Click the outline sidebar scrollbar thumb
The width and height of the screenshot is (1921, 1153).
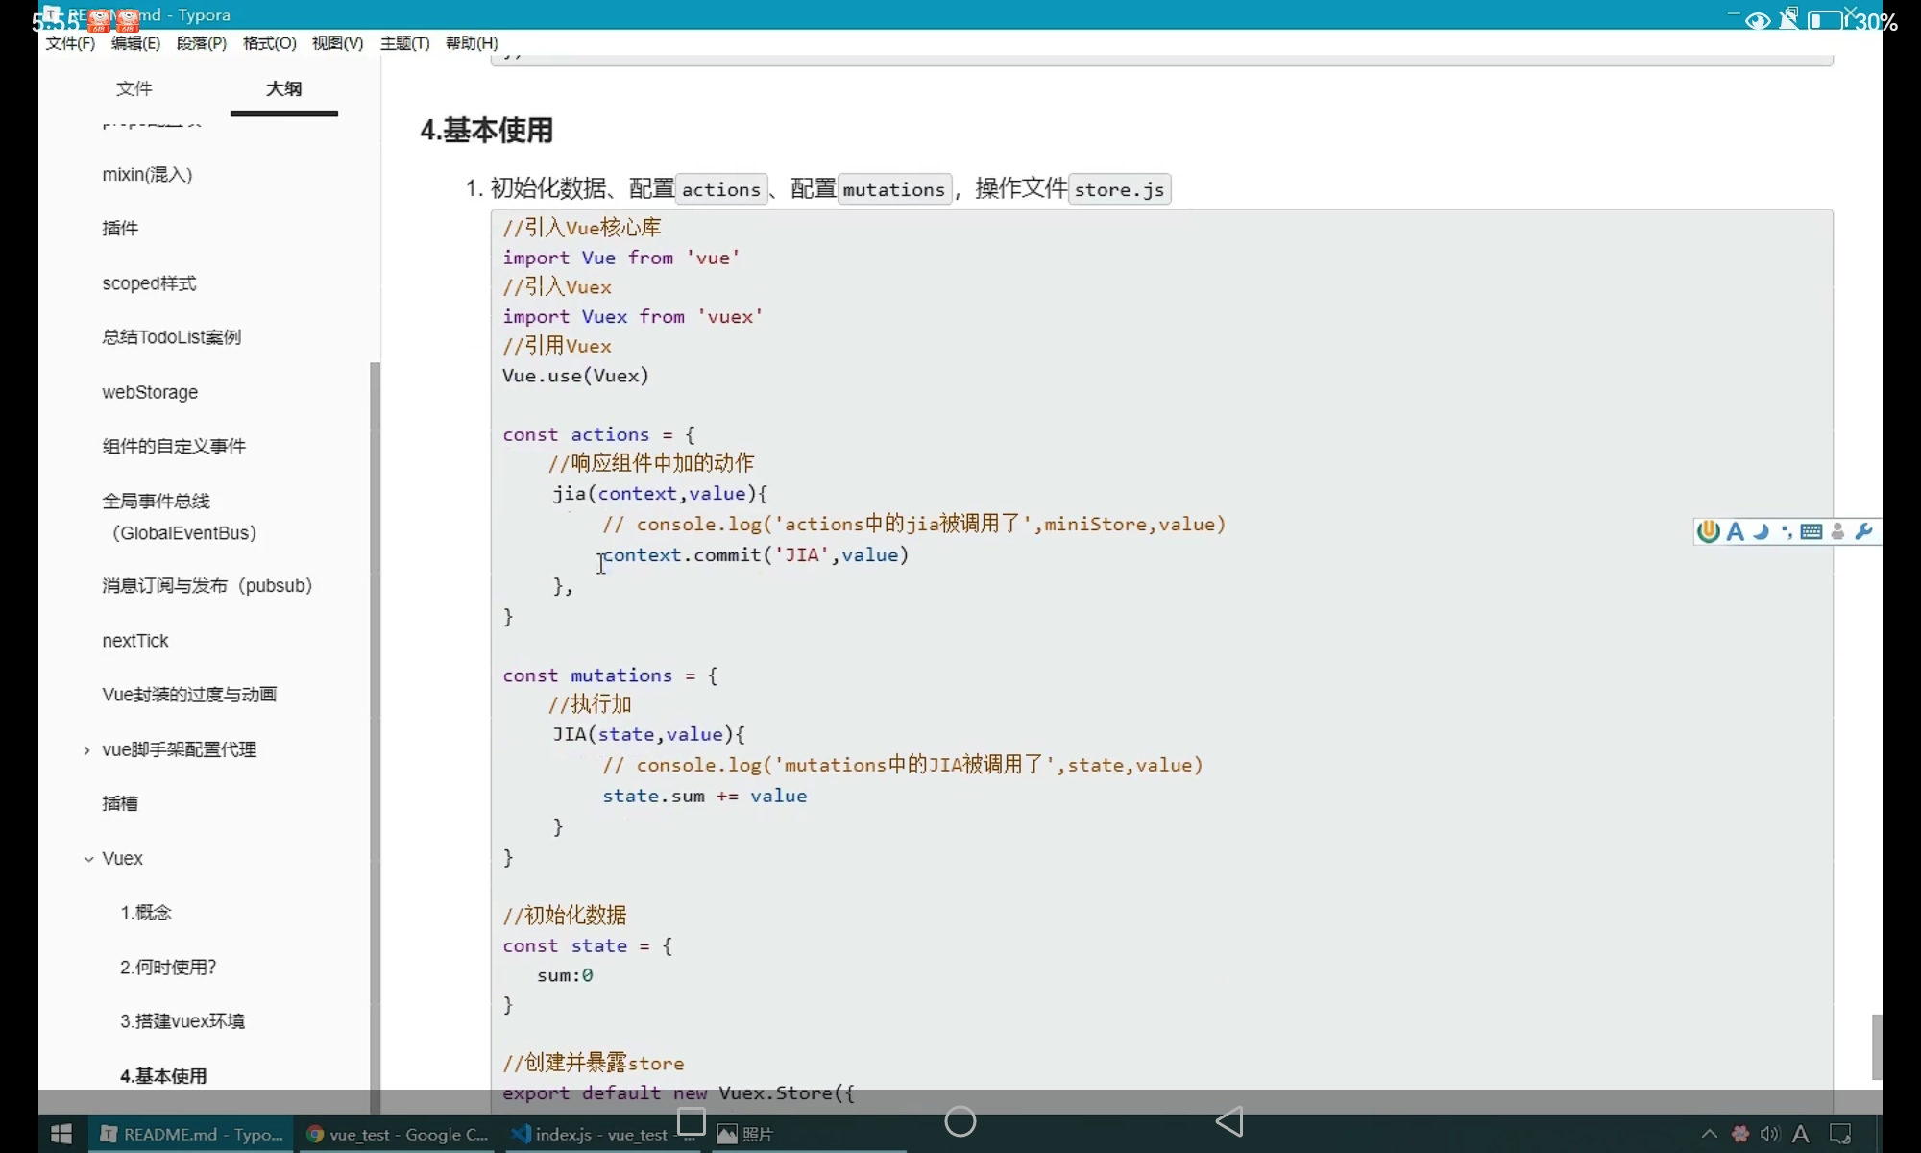[x=375, y=730]
